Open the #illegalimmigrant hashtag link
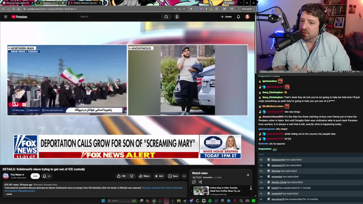Viewport: 363px width, 204px height. tap(27, 191)
